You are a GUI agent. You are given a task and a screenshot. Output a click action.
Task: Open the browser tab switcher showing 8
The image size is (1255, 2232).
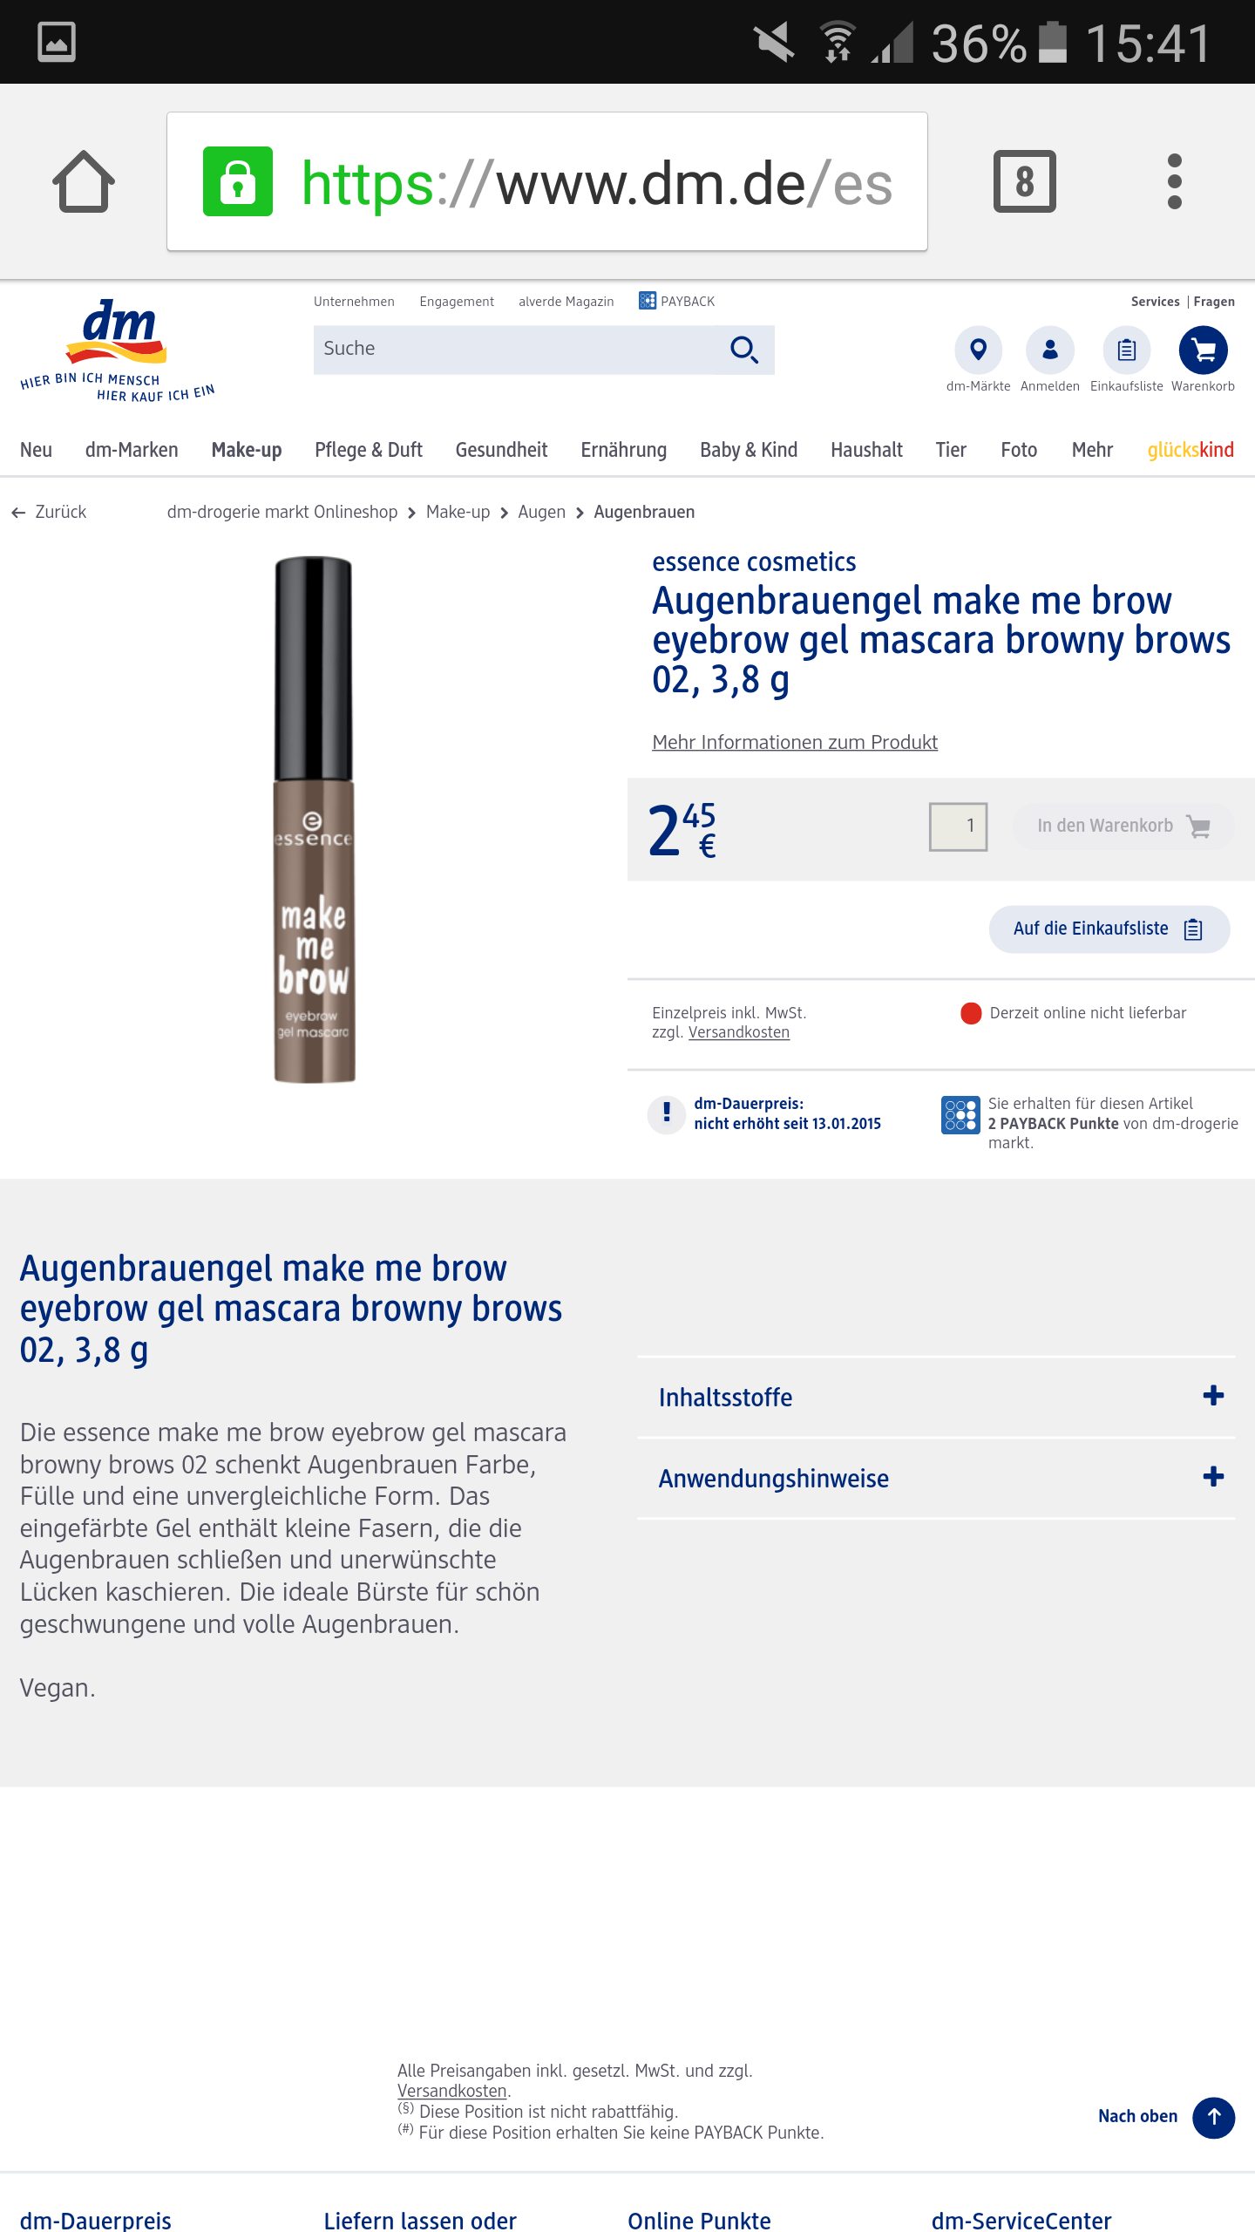1024,181
